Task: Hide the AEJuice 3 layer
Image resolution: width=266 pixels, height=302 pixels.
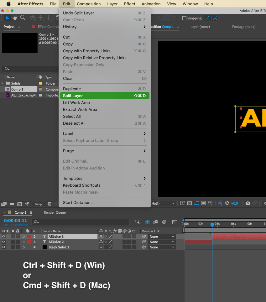Action: tap(4, 237)
